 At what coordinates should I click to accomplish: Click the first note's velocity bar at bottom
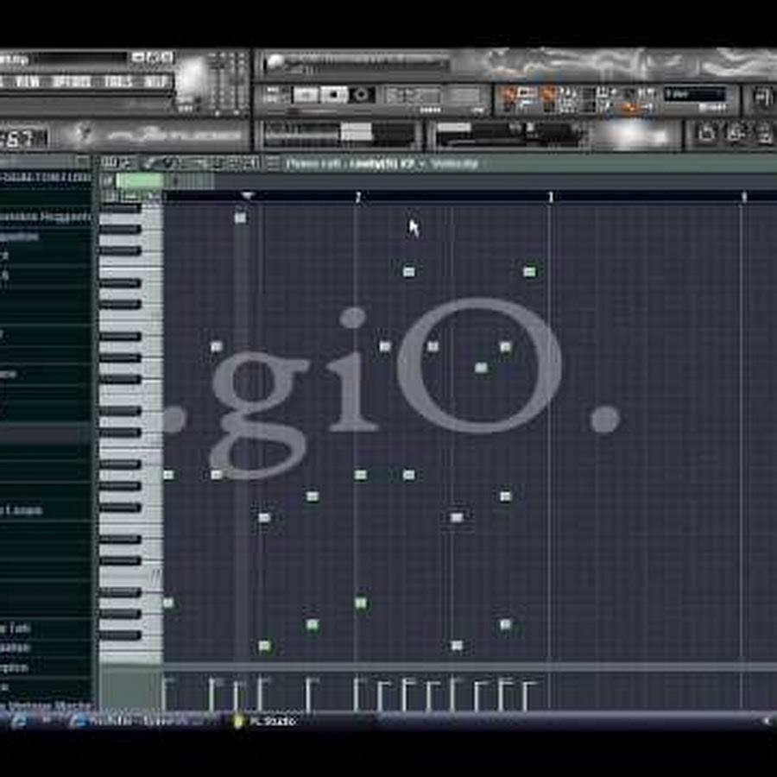(x=166, y=694)
